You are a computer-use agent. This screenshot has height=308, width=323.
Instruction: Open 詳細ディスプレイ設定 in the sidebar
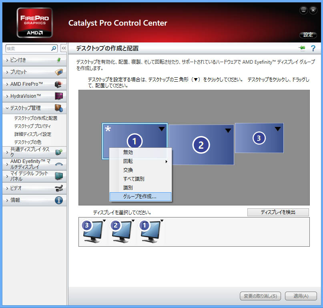point(33,134)
